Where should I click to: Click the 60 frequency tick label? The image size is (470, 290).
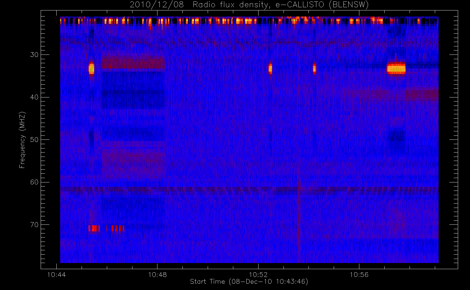(34, 182)
